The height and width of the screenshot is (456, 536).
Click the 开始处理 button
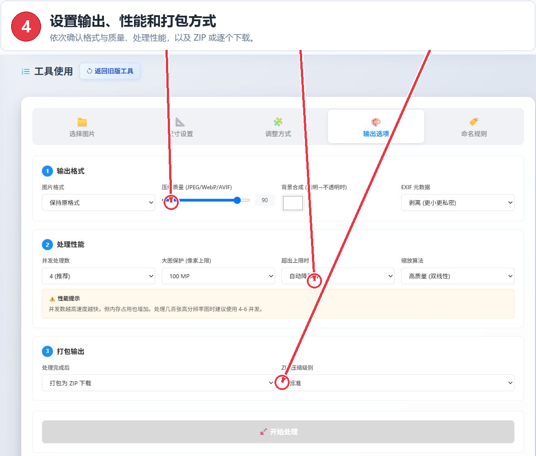(278, 432)
